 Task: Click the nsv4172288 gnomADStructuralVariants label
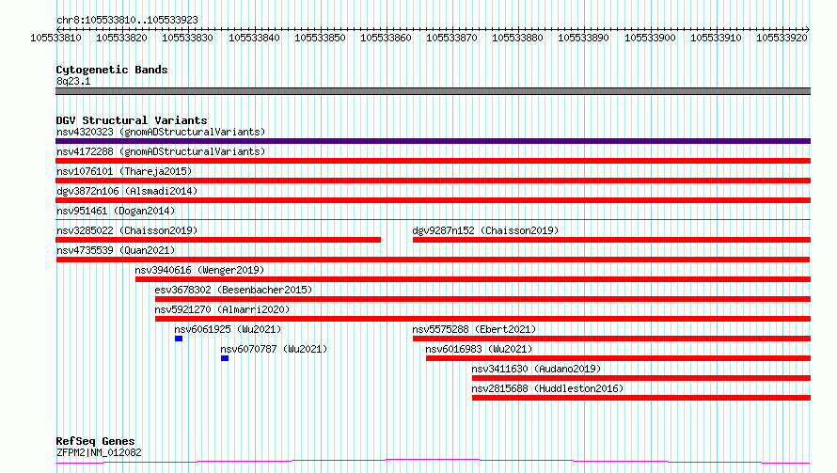pos(161,151)
